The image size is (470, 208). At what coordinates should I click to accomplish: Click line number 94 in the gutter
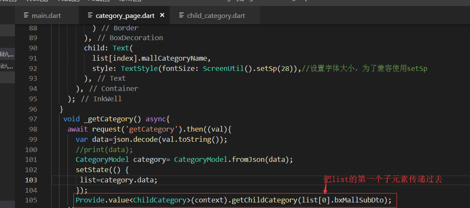[33, 89]
